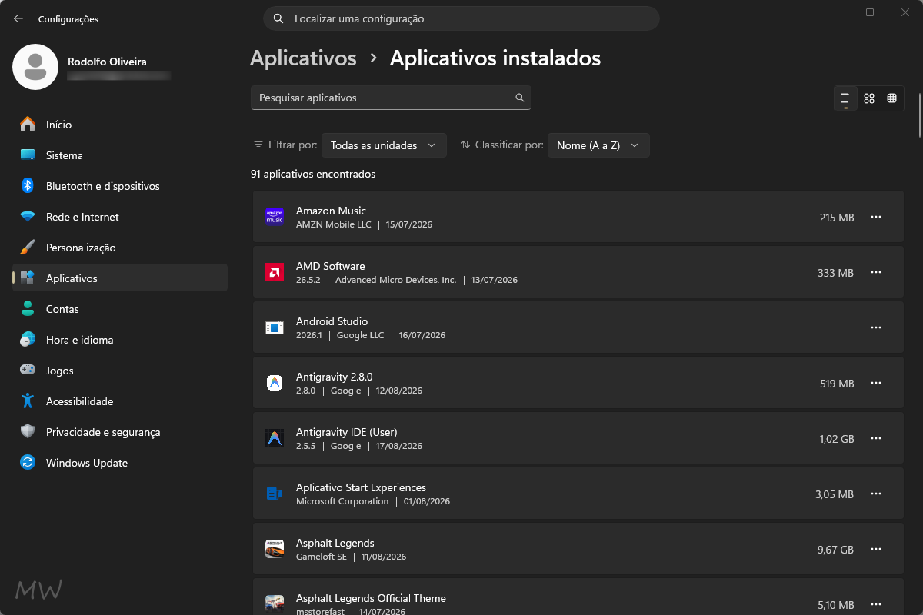Click the Sistema monitor icon

coord(28,155)
